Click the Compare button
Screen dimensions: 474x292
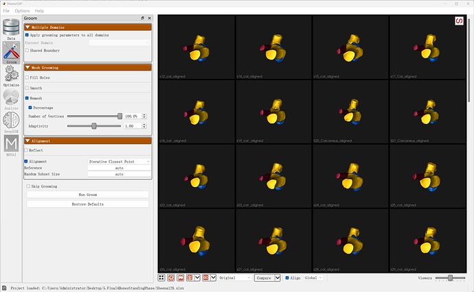[264, 278]
